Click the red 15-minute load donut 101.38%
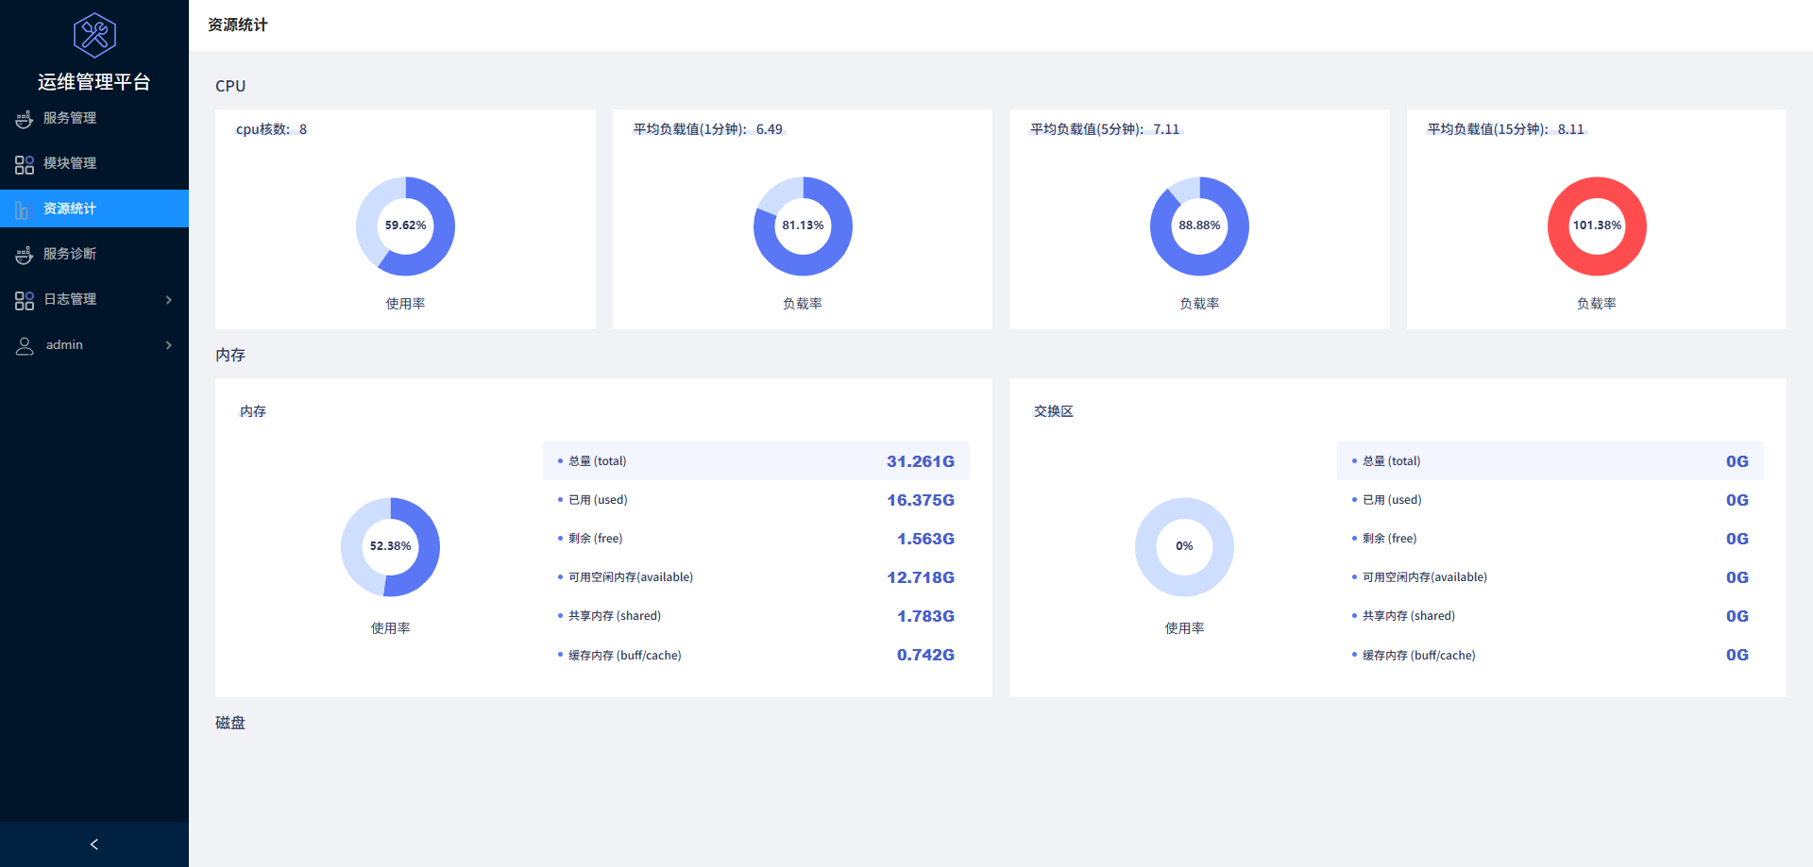 click(1597, 225)
